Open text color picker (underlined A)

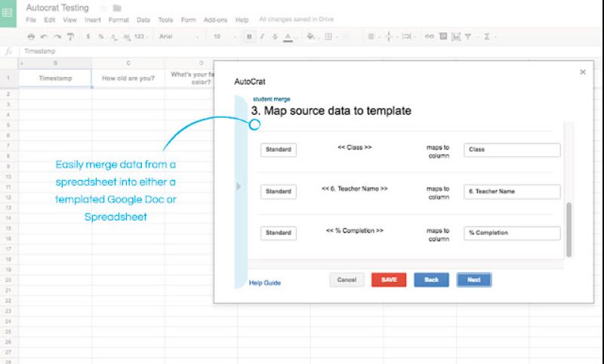pos(288,37)
